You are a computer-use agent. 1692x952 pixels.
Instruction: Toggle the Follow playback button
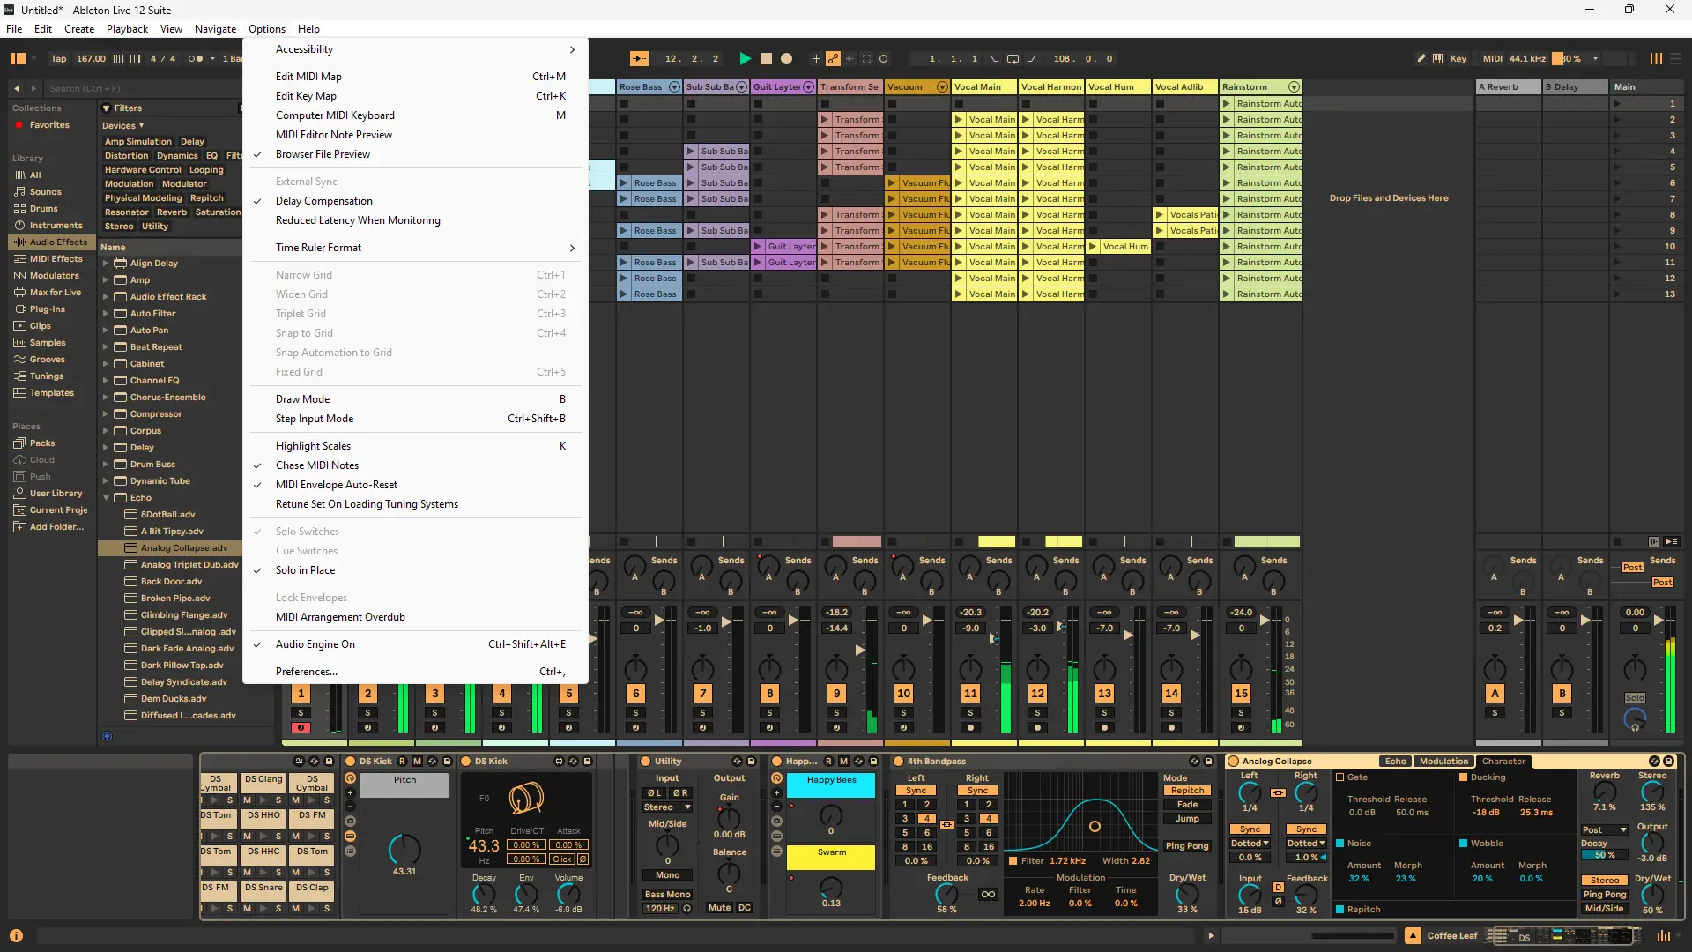639,59
